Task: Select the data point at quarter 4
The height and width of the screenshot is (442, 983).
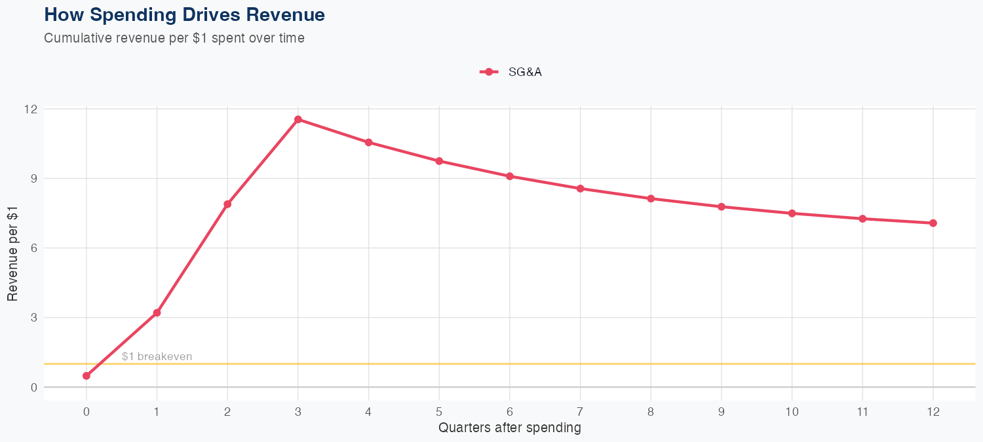Action: point(368,142)
